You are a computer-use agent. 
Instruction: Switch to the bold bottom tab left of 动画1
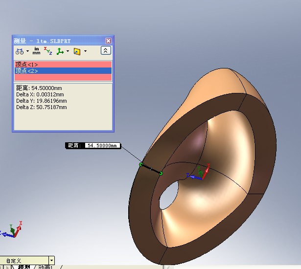(x=24, y=267)
